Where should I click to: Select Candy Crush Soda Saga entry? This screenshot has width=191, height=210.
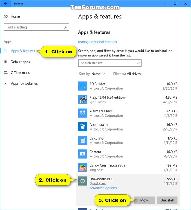tap(128, 167)
